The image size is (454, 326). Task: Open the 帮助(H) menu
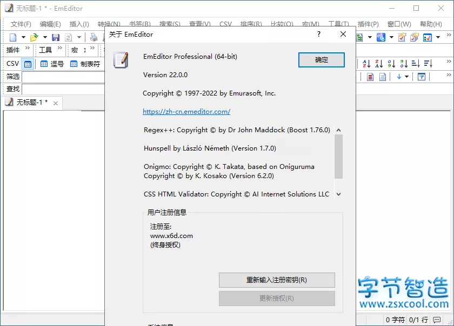click(x=431, y=24)
